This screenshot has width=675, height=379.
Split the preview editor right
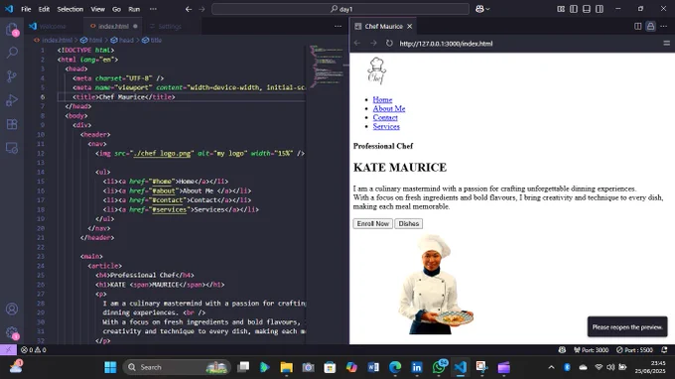pyautogui.click(x=638, y=26)
